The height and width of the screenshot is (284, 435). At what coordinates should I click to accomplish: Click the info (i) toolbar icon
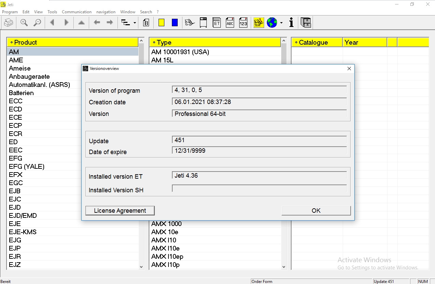point(291,23)
